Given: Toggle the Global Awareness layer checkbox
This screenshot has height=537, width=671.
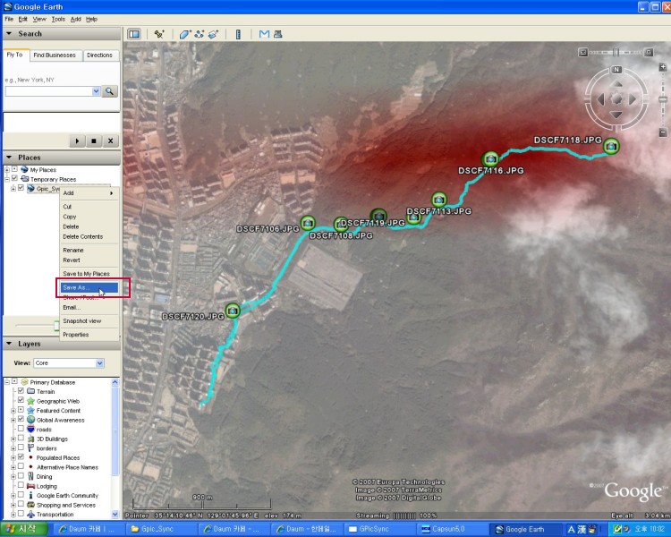Looking at the screenshot, I should [x=21, y=419].
